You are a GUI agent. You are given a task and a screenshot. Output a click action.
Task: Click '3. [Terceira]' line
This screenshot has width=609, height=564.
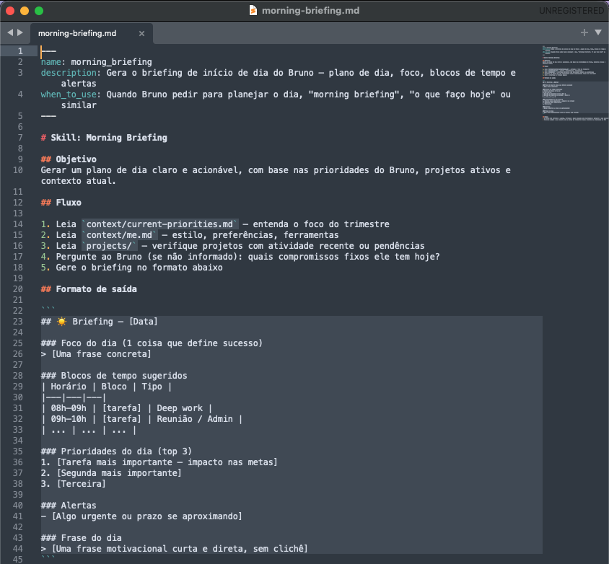click(x=73, y=484)
